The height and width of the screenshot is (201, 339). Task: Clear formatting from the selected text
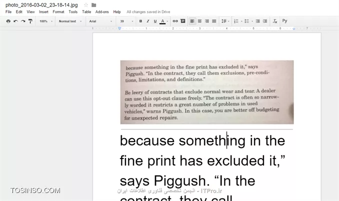coord(275,21)
